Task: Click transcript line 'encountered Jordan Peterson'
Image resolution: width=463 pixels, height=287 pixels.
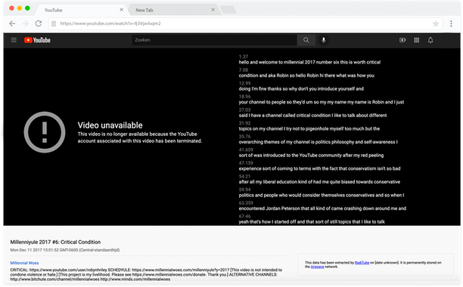Action: click(322, 208)
